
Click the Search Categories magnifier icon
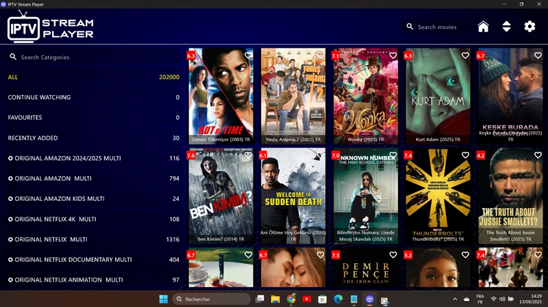13,57
